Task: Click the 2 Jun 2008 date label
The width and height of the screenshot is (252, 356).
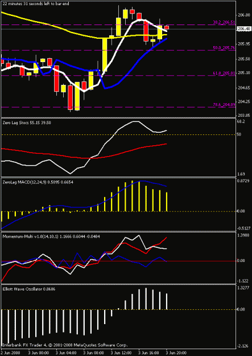Action: [x=10, y=353]
